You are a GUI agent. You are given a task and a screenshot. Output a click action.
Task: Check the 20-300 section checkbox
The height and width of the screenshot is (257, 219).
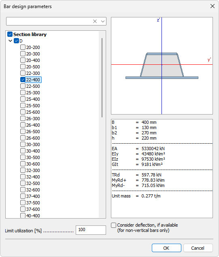[x=23, y=54]
